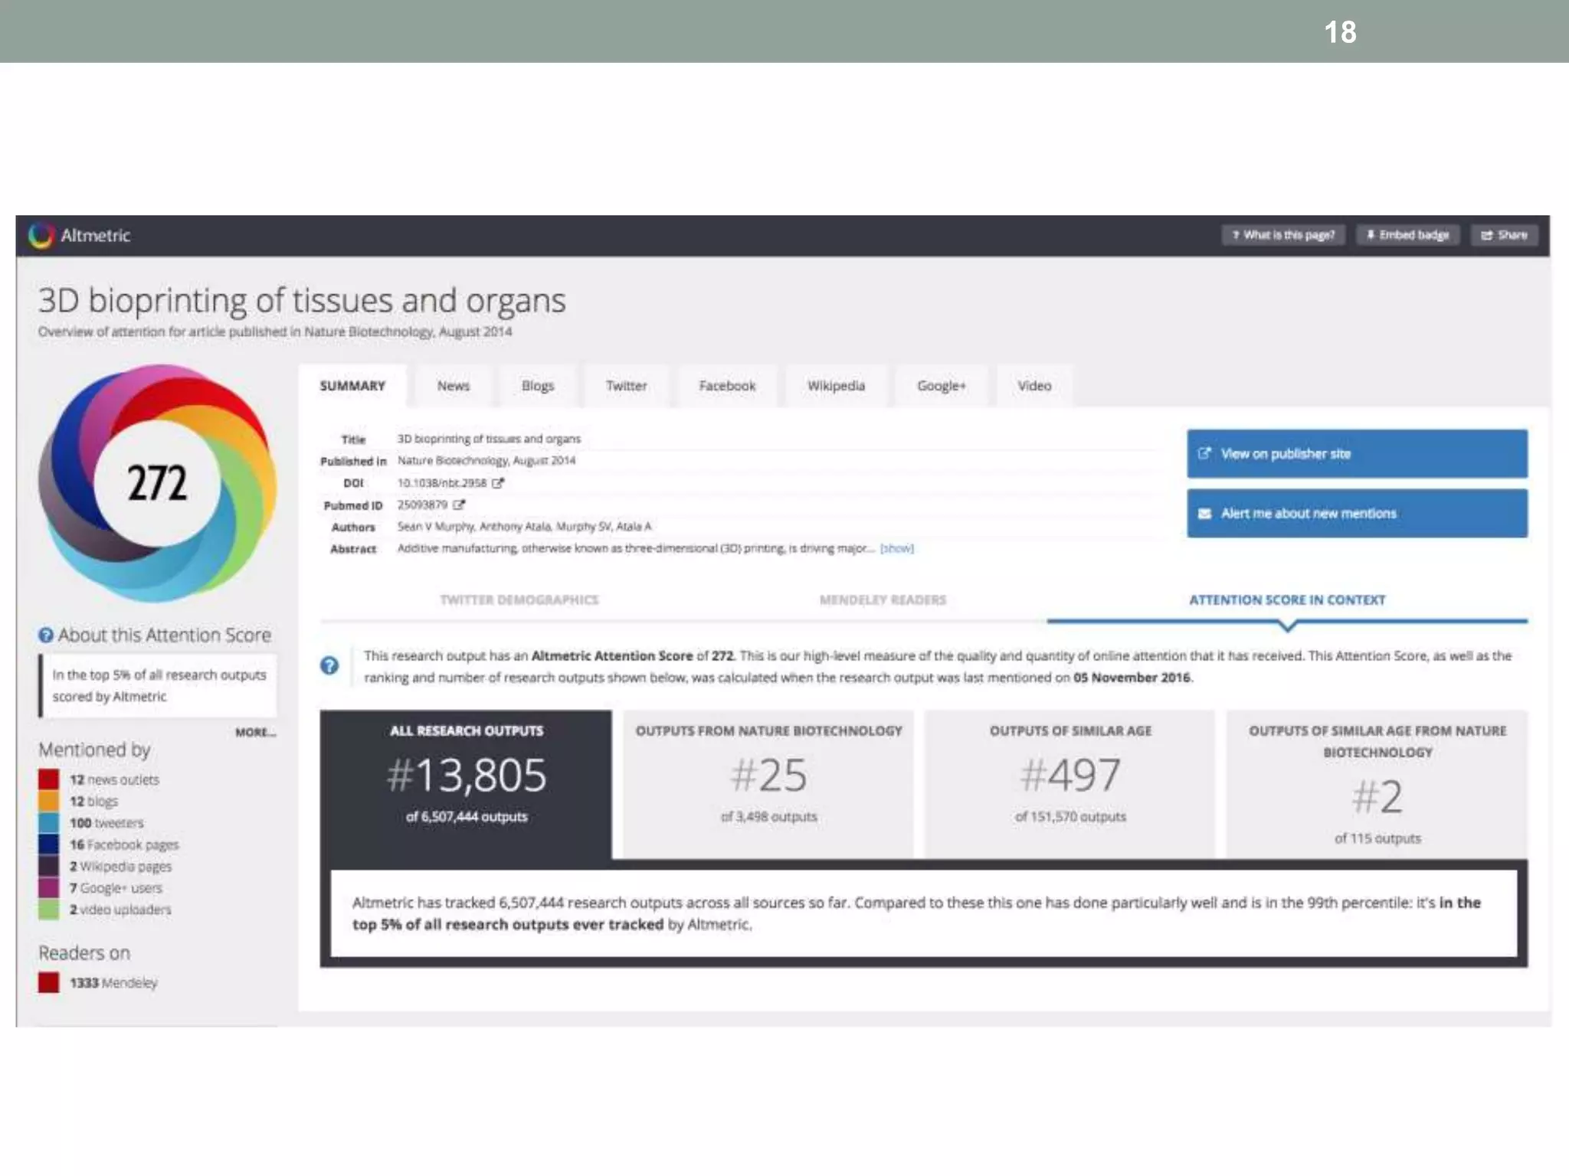Select Outputs from Nature Biotechnology ranking card

click(768, 782)
